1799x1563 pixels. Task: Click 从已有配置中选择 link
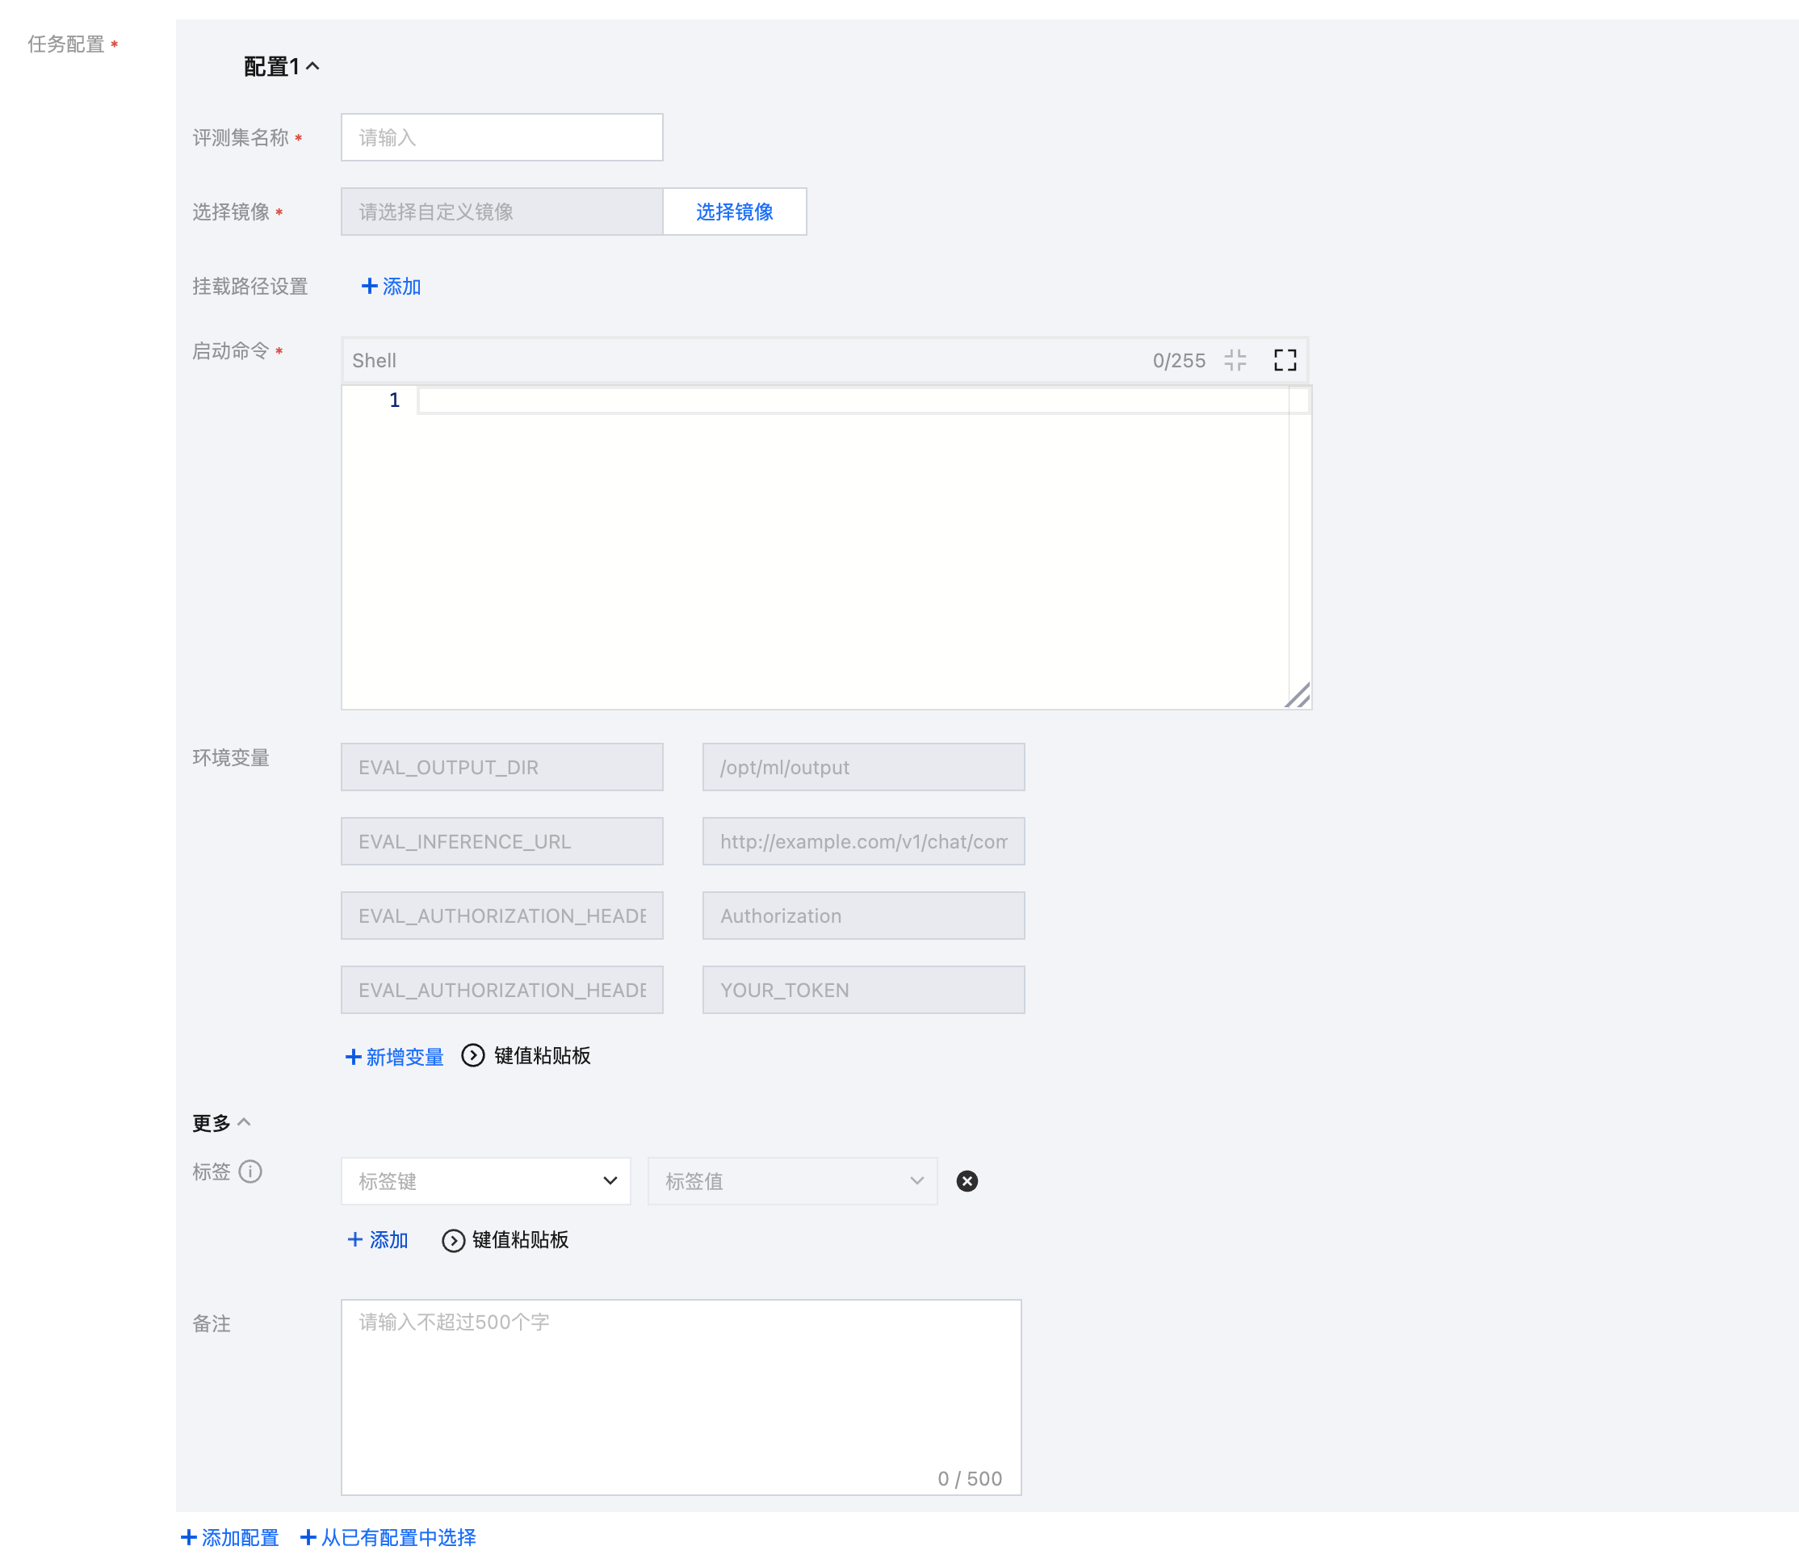click(388, 1538)
